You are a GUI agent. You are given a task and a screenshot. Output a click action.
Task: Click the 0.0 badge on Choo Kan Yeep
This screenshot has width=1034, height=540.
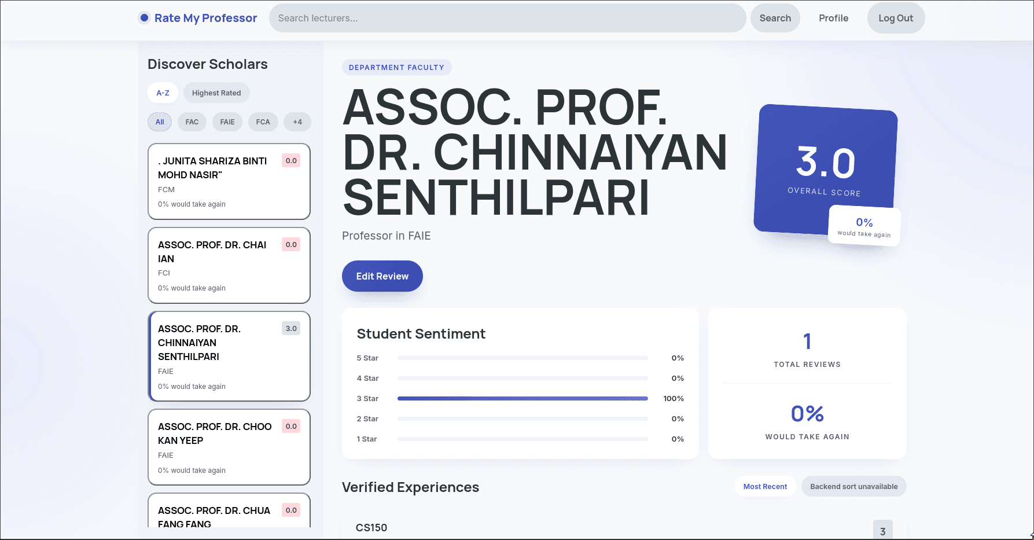pyautogui.click(x=291, y=426)
